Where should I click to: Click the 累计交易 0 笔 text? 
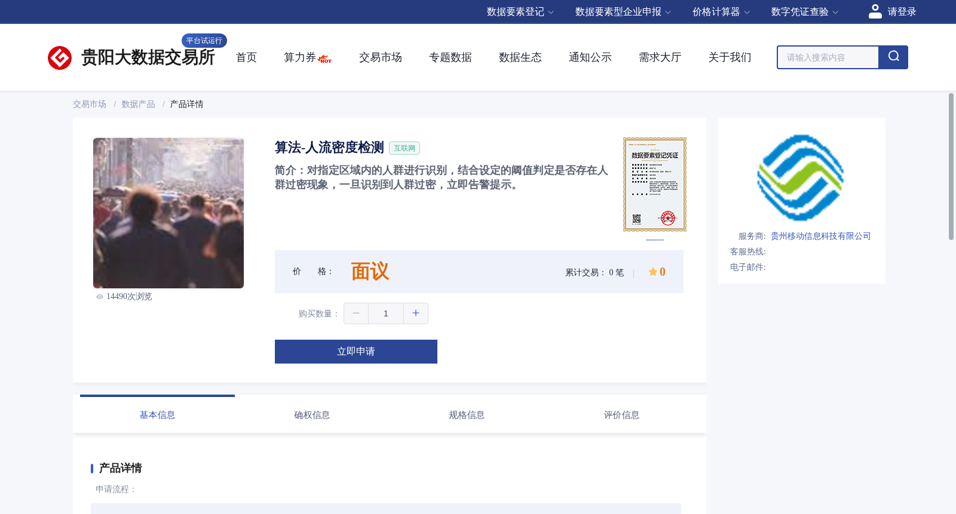coord(595,273)
